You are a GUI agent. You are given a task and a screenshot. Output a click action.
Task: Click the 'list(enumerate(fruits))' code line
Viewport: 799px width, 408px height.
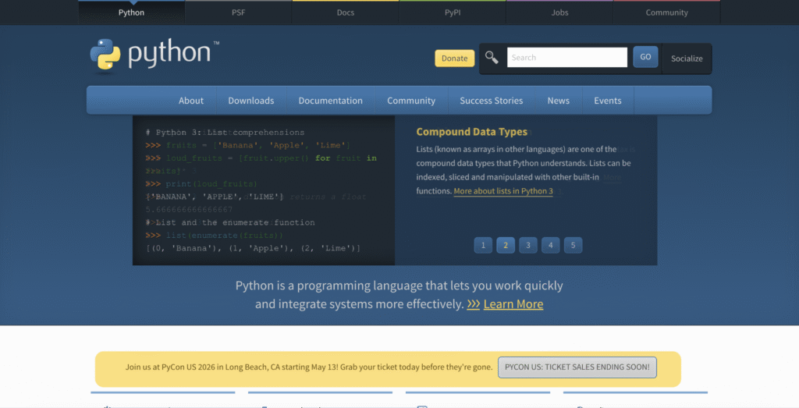point(214,236)
